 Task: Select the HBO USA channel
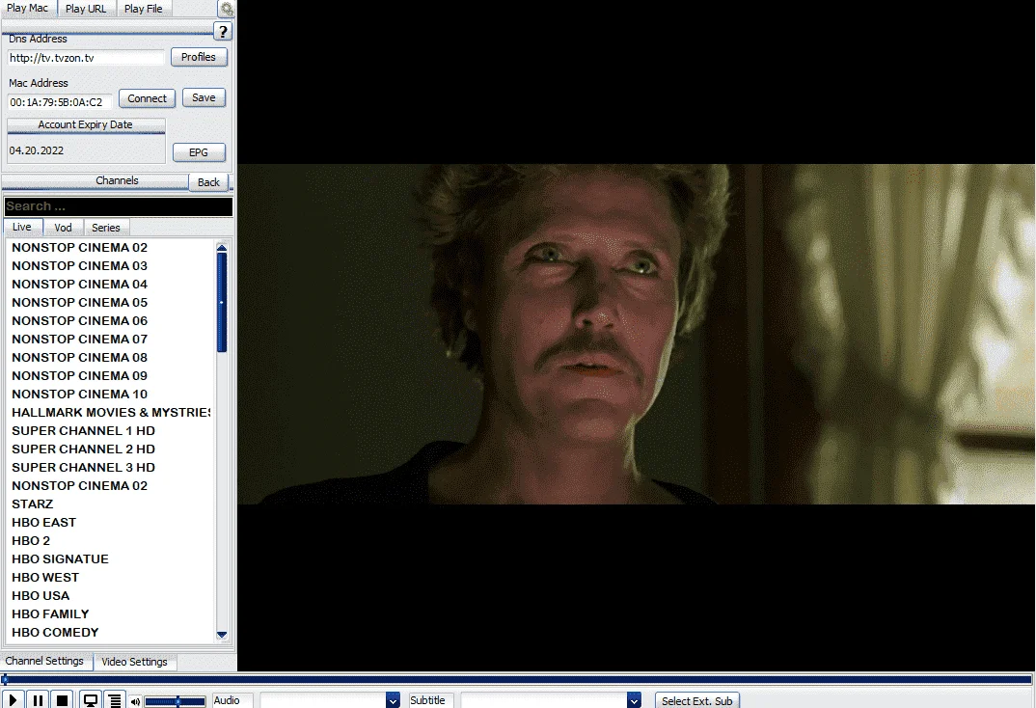41,596
